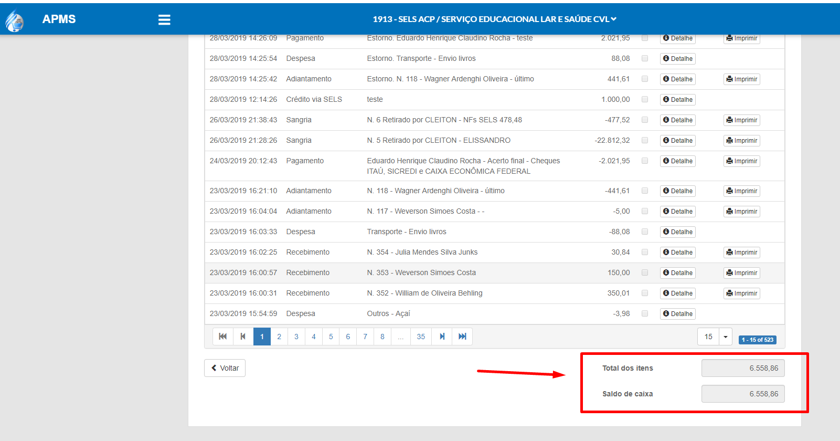The width and height of the screenshot is (840, 441).
Task: Print N. 117 Weverson Adiantamento
Action: (x=742, y=212)
